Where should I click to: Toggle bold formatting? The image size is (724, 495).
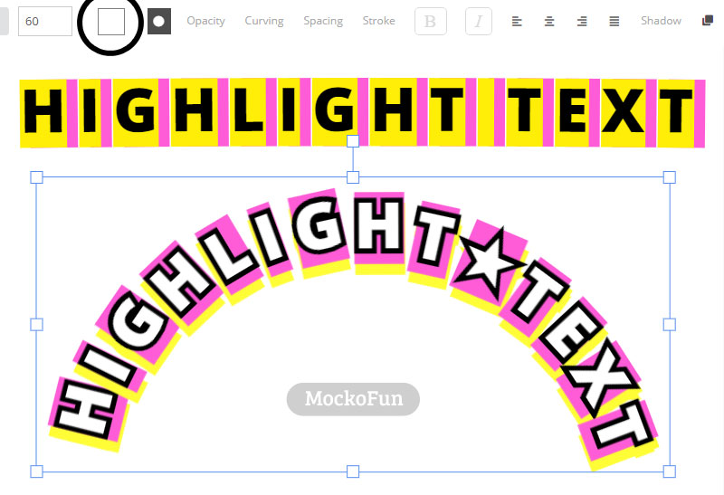[431, 21]
